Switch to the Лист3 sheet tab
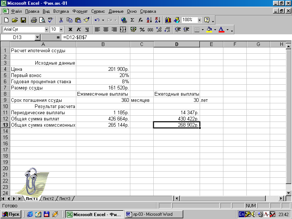The height and width of the screenshot is (219, 292). click(65, 199)
